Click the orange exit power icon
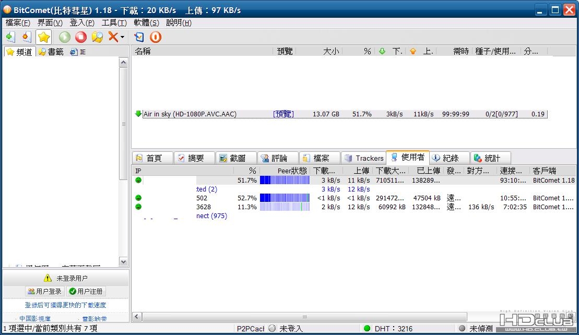 156,37
